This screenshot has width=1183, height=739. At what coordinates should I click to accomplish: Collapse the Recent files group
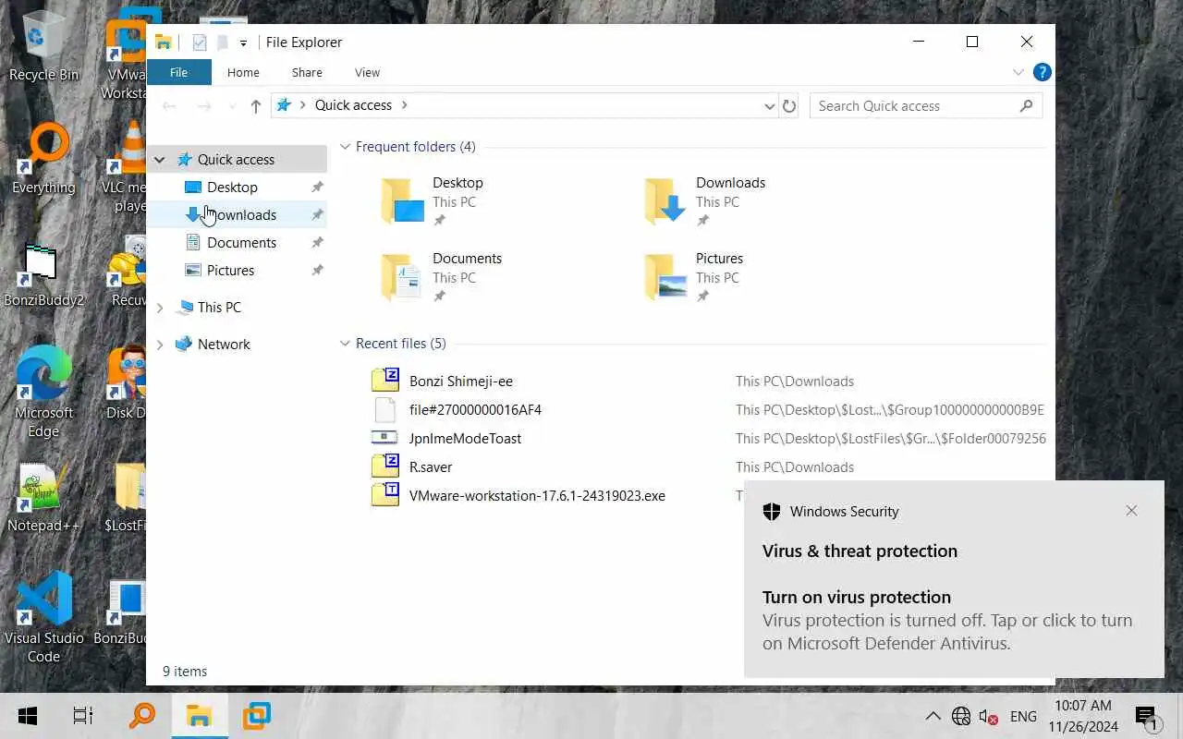346,344
